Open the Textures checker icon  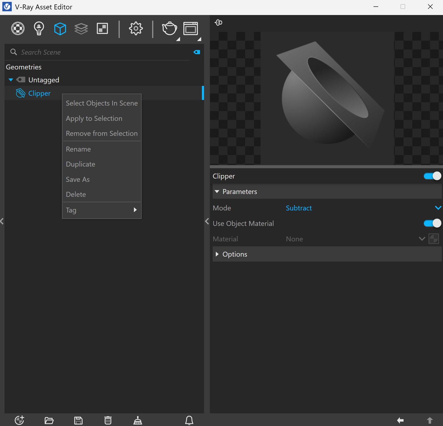102,29
